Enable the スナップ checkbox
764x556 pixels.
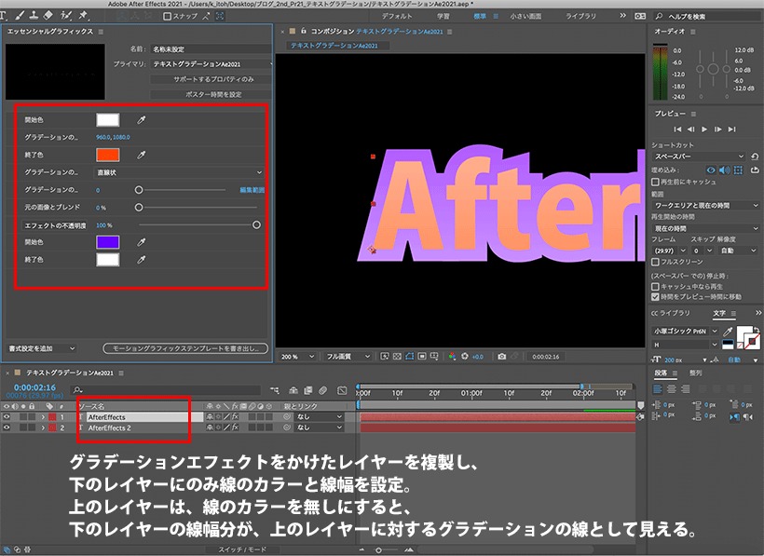(167, 16)
